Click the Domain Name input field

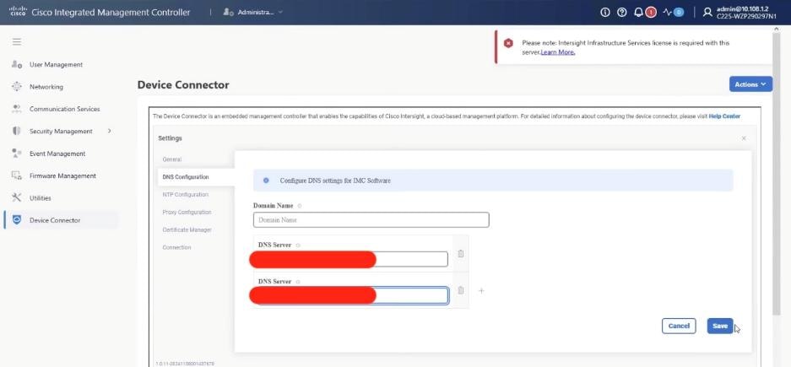point(371,220)
